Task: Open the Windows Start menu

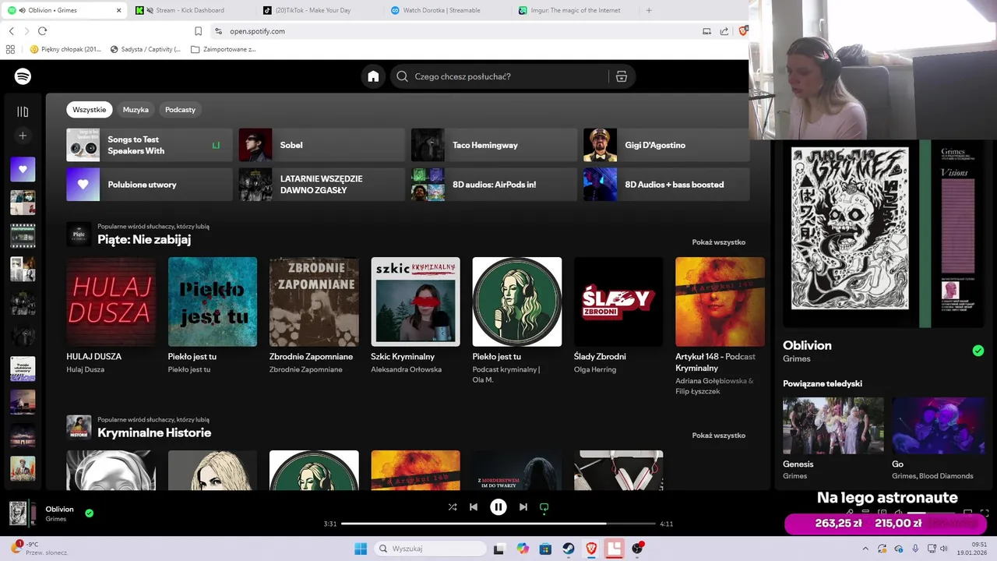Action: tap(361, 549)
